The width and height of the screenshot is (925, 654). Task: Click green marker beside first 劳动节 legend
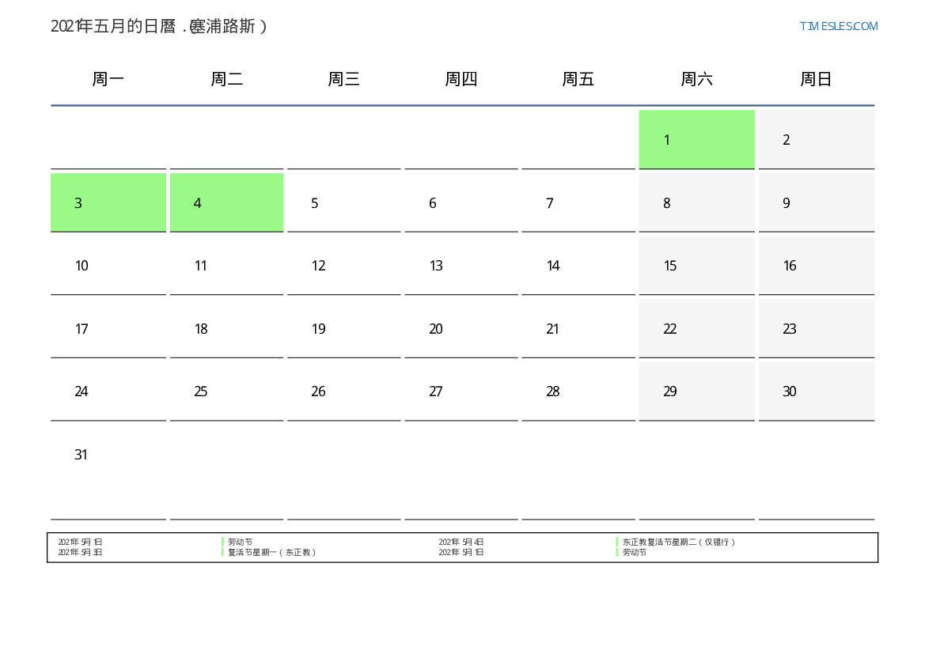coord(222,542)
